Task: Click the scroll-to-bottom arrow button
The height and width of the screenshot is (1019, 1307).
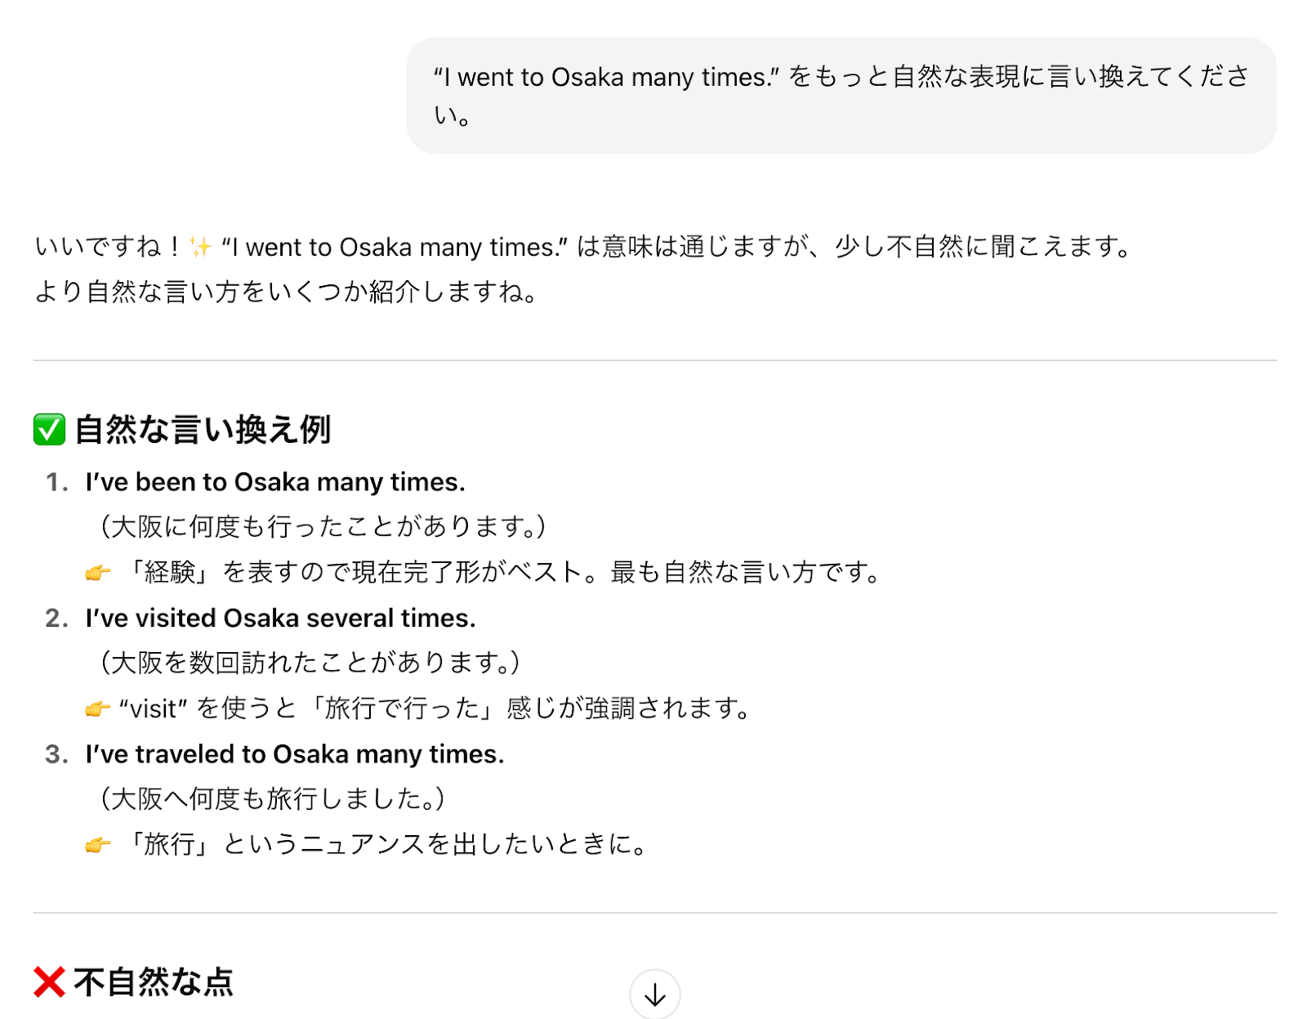Action: (x=654, y=994)
